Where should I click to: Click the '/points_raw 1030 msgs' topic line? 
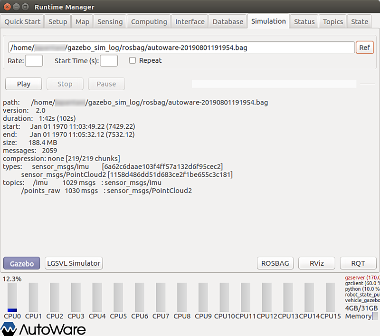tap(106, 191)
